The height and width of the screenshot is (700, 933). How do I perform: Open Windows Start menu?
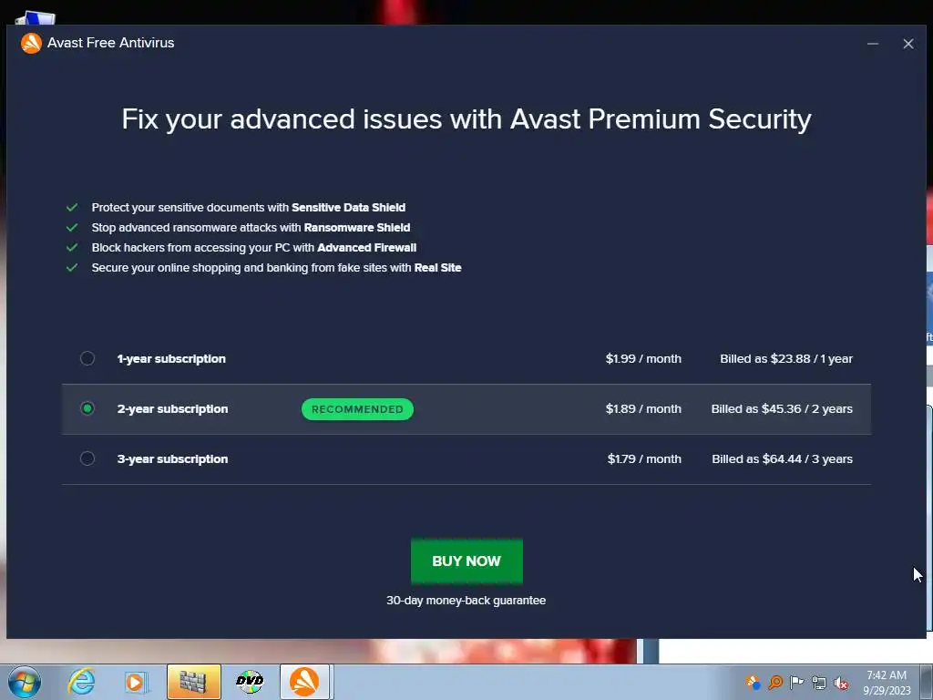point(25,682)
